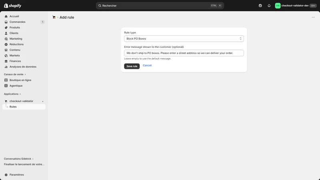Viewport: 320px width, 180px height.
Task: Expand Conversations Sidekick
Action: [18, 158]
